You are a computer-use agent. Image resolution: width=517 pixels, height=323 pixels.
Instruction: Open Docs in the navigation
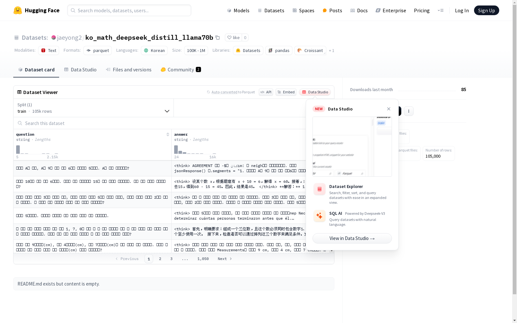pos(359,10)
